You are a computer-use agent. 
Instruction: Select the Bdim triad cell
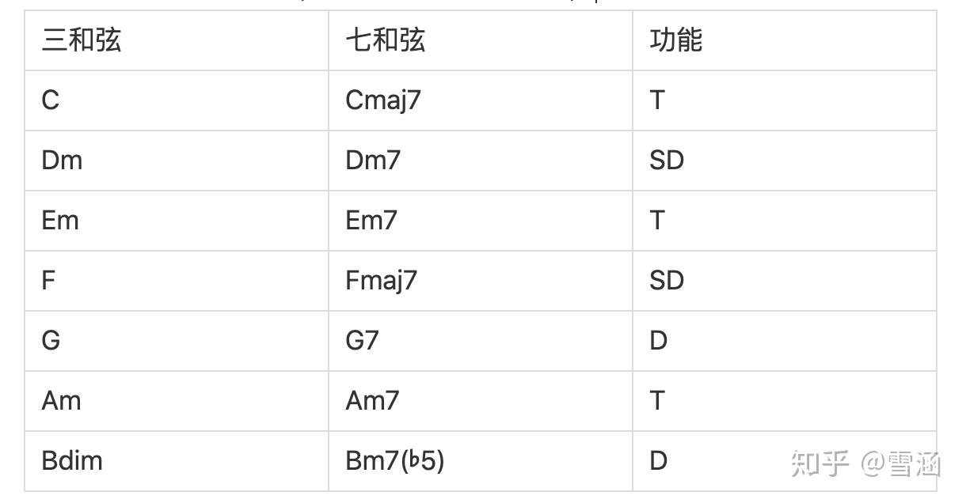point(72,461)
